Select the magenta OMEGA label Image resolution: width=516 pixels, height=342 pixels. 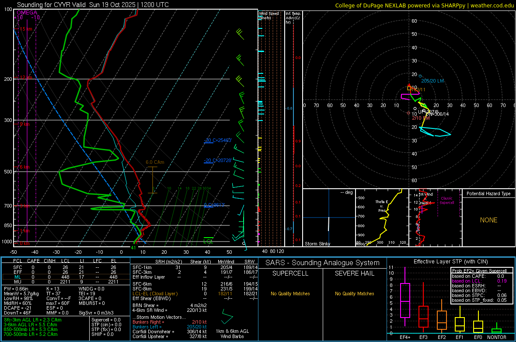(27, 13)
